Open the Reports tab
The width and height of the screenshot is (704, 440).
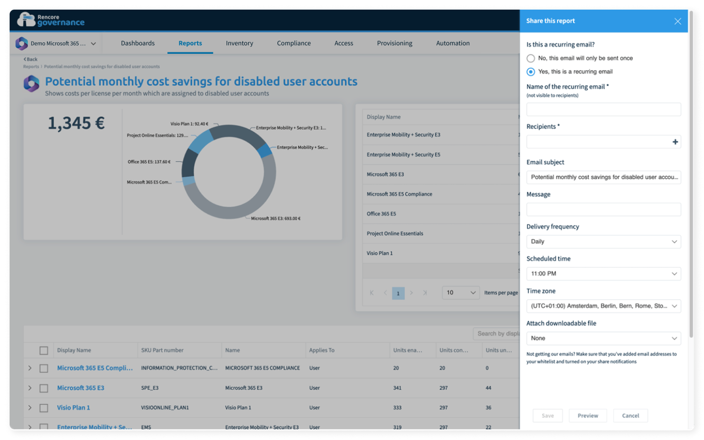pos(190,43)
